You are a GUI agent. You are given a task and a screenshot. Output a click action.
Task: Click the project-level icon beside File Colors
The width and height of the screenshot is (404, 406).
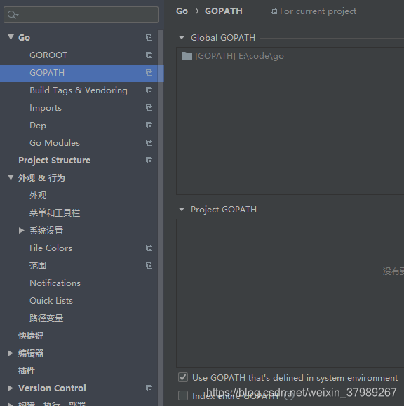point(149,248)
